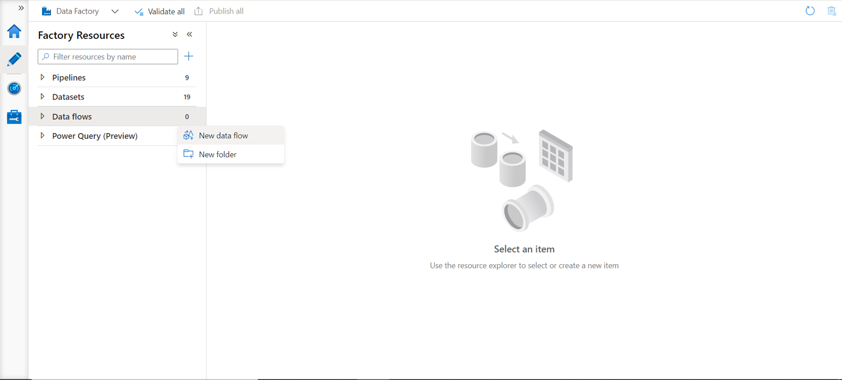
Task: Focus the Filter resources by name field
Action: point(108,57)
